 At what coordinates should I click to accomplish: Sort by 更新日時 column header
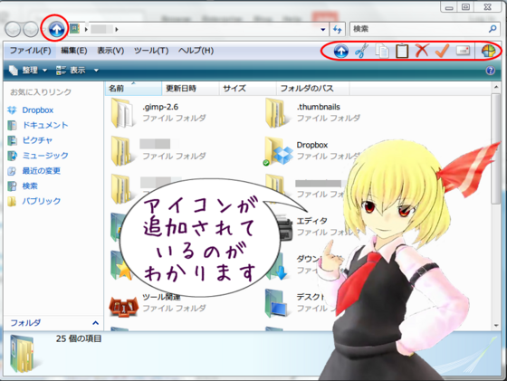pos(190,88)
